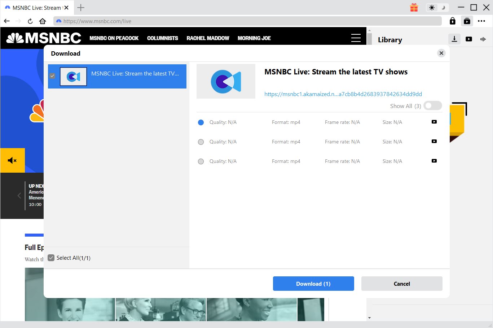Screen dimensions: 493x328
Task: Uncheck the MSNBC Live video item checkbox
Action: 52,76
